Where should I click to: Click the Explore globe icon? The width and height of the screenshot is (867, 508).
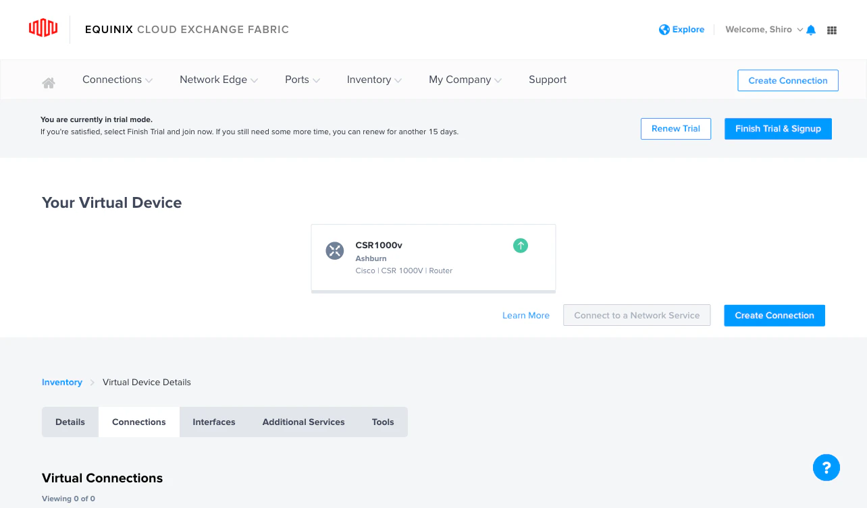664,30
